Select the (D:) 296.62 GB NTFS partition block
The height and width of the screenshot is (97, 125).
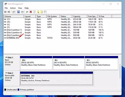pos(36,63)
